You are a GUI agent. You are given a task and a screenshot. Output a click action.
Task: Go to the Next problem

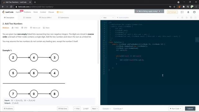click(x=95, y=109)
